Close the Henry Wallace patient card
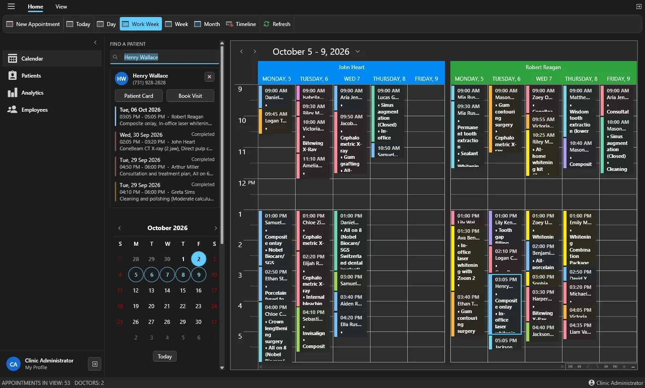645x388 pixels. (209, 77)
